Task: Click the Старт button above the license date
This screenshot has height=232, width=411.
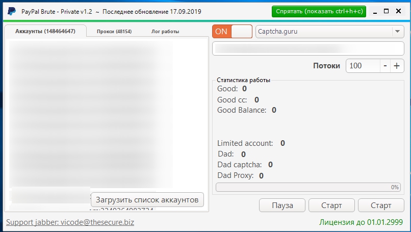Action: point(381,205)
